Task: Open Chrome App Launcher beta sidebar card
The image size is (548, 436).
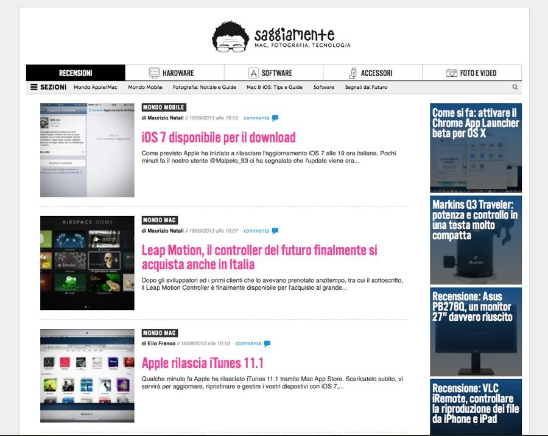Action: [476, 148]
